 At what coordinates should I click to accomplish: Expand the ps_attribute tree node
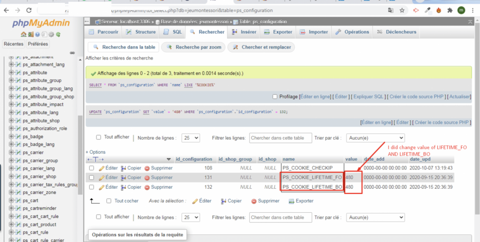click(12, 73)
